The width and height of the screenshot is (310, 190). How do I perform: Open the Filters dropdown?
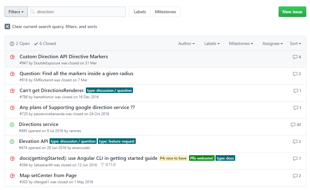point(16,12)
